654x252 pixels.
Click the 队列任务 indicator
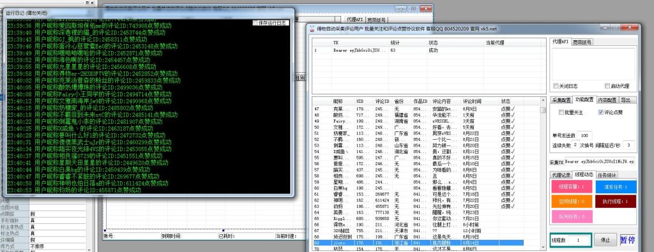(x=572, y=216)
